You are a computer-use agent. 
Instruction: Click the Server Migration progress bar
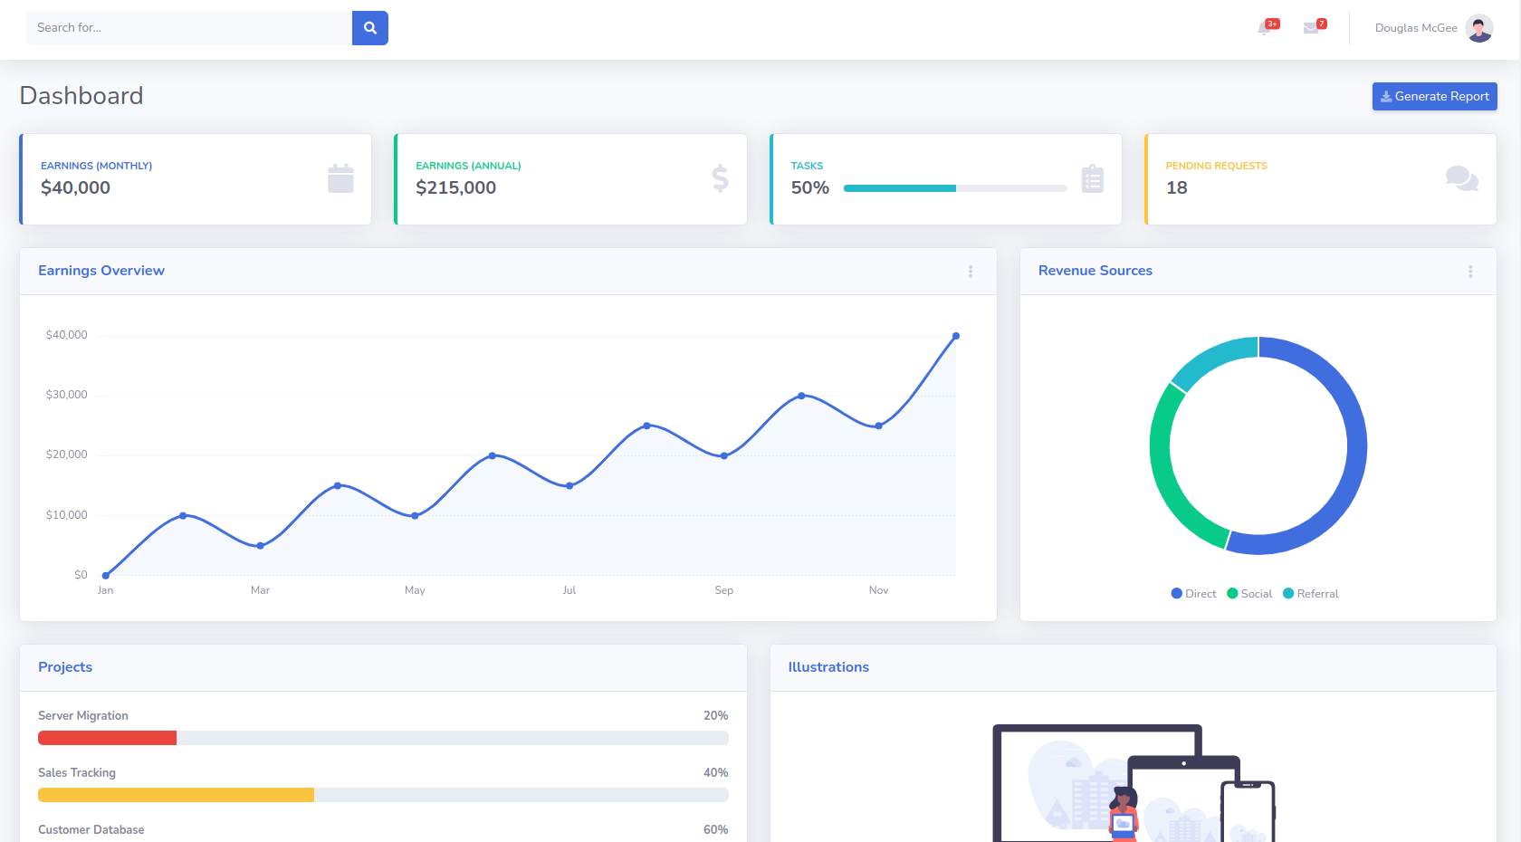point(383,738)
